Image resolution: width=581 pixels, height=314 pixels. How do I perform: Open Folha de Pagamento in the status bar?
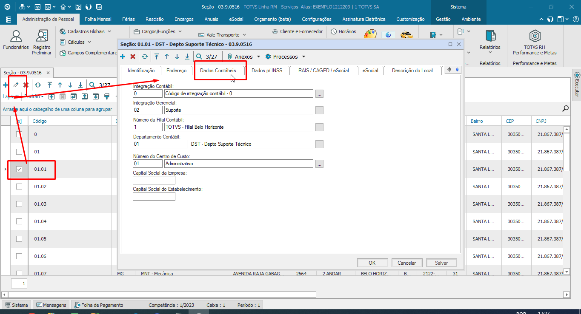(x=99, y=305)
